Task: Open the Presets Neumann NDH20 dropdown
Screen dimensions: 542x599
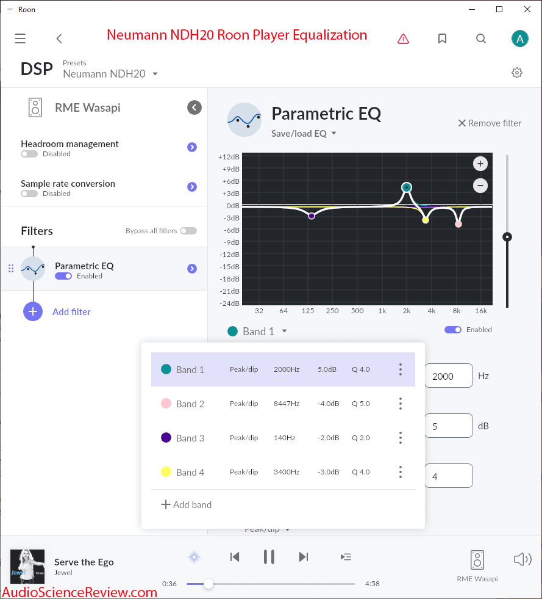Action: click(110, 74)
